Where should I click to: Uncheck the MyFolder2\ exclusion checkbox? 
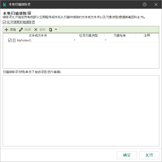coord(10,40)
